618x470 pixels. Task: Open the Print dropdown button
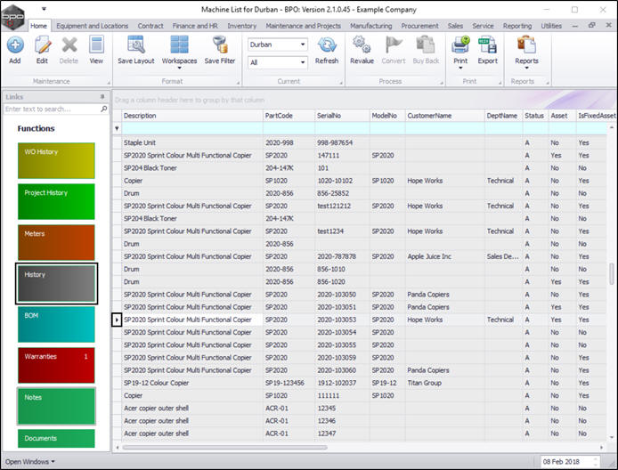click(x=460, y=61)
